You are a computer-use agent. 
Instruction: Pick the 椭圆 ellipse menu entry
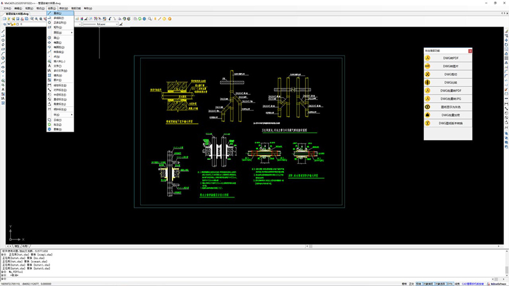coord(60,42)
